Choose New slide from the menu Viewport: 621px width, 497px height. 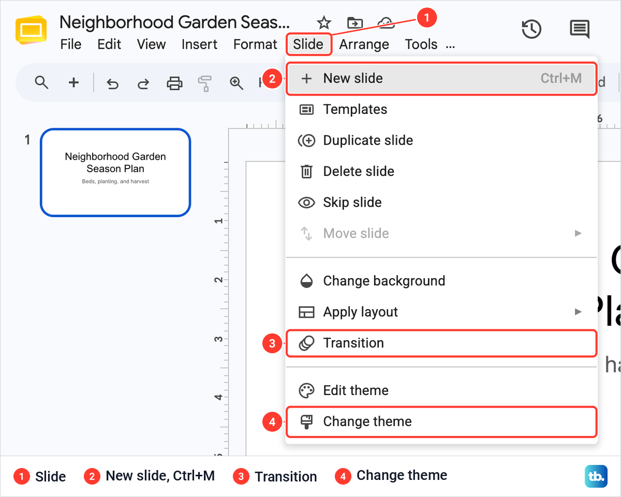coord(441,79)
